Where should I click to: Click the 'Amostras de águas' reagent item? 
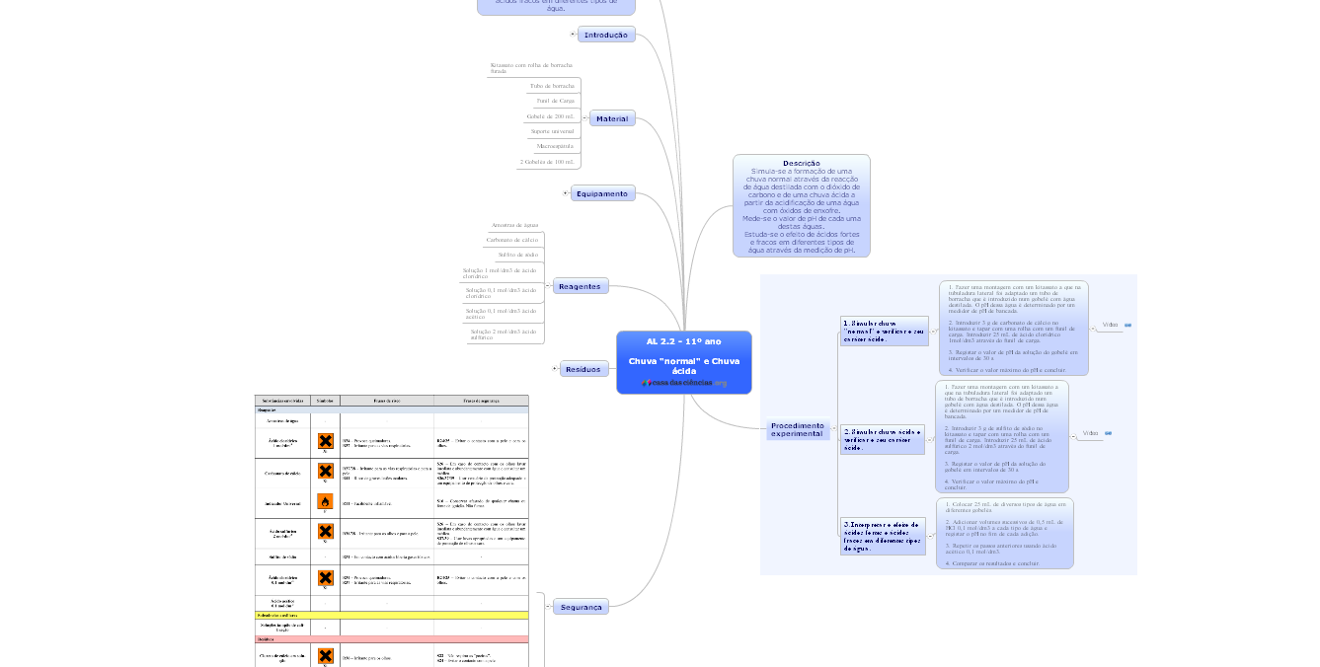(x=515, y=225)
